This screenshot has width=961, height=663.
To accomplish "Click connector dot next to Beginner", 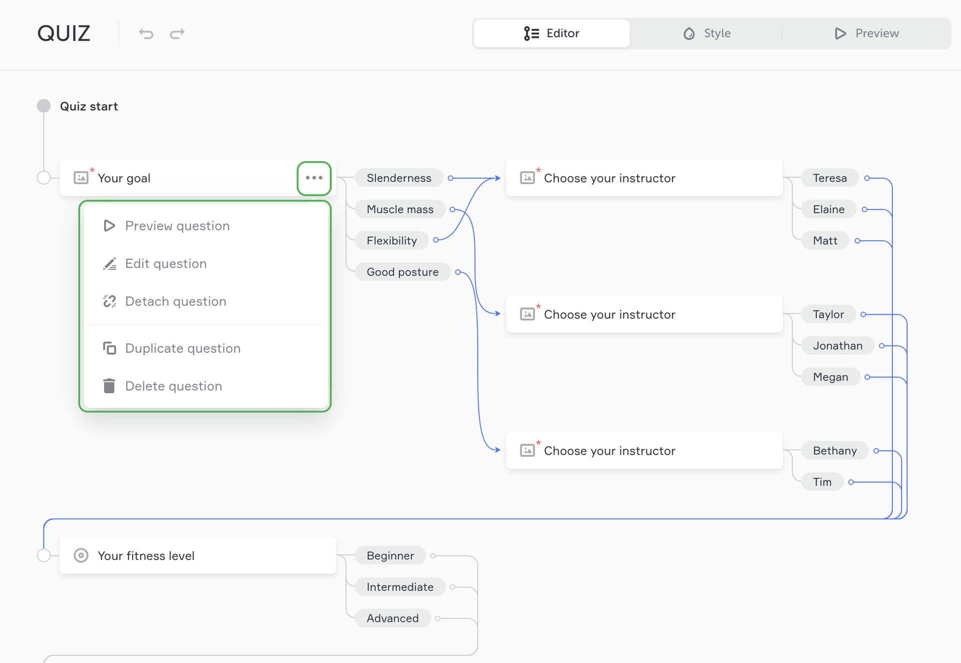I will 433,555.
